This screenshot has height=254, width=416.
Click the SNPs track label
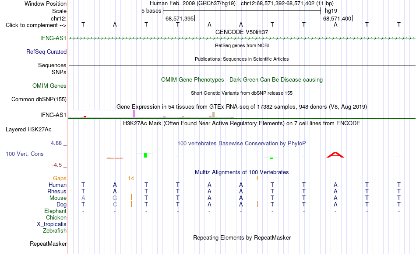[59, 72]
